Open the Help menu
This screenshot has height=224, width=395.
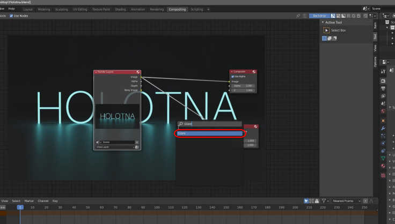[11, 9]
